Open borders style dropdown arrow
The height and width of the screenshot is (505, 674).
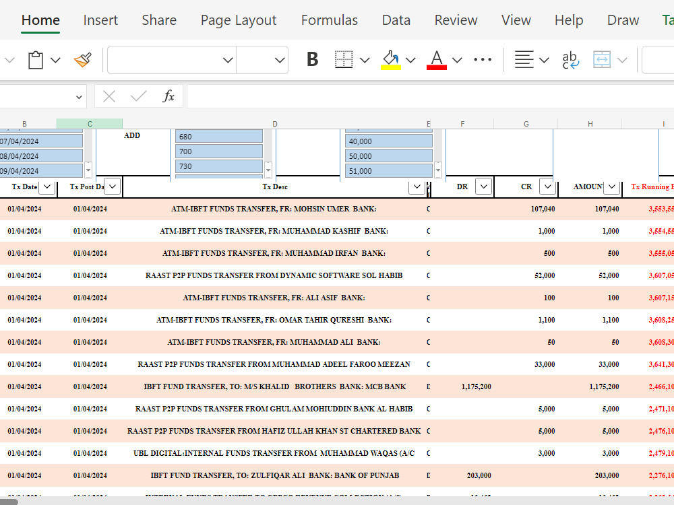[x=365, y=60]
